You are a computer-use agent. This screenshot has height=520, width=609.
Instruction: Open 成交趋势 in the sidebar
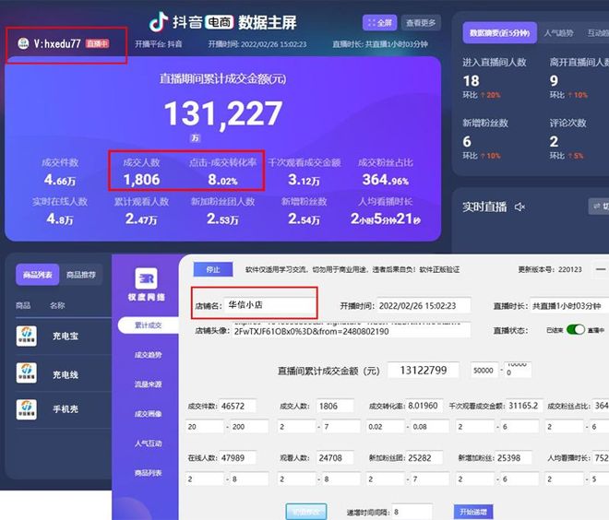pos(148,354)
